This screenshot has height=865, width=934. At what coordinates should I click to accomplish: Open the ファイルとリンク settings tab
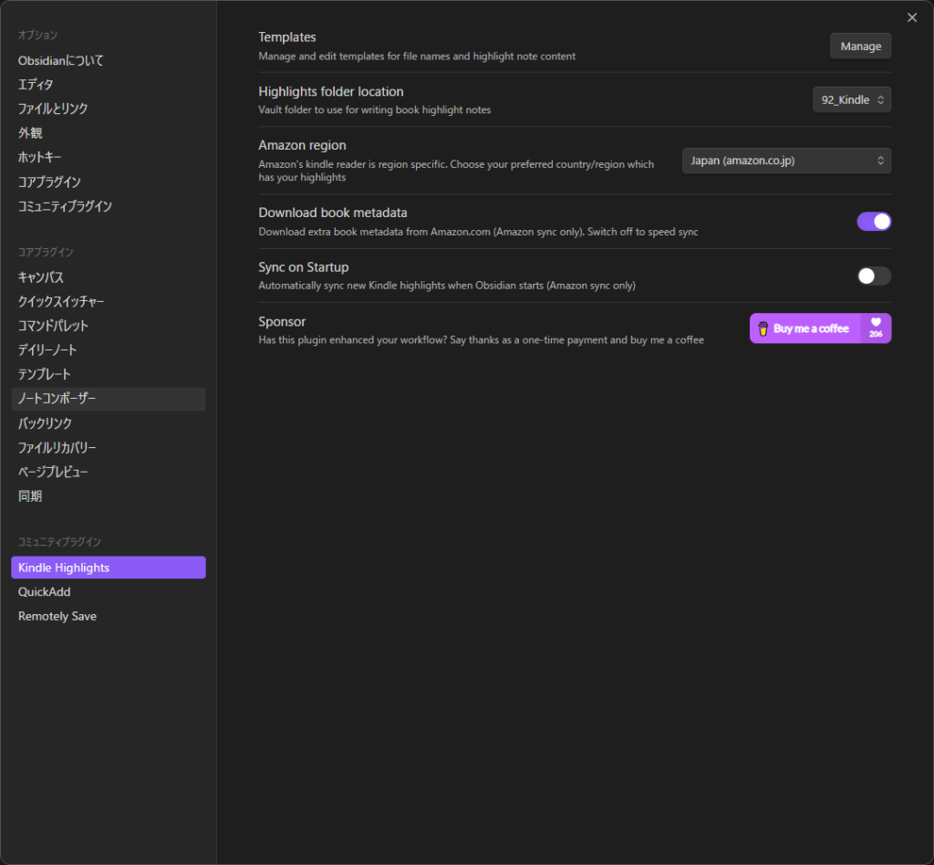pyautogui.click(x=109, y=109)
